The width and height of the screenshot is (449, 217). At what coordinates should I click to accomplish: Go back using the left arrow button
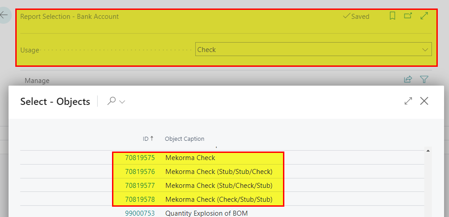tap(4, 15)
